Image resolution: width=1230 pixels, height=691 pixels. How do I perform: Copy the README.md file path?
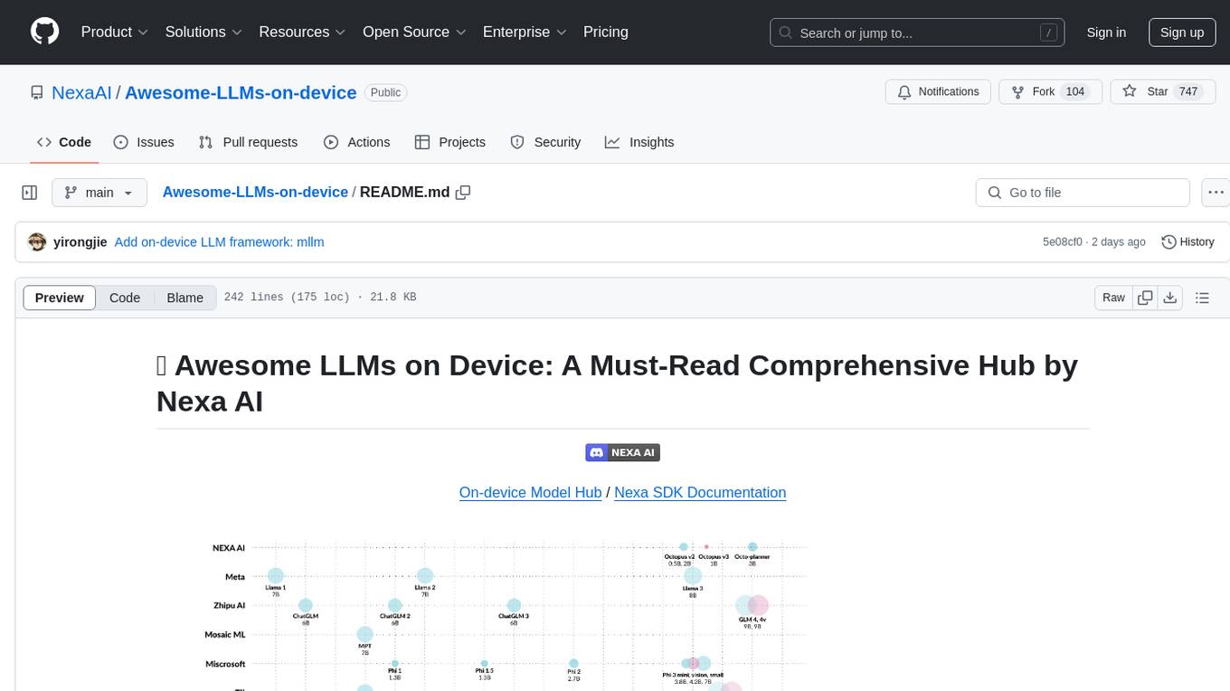pos(463,193)
